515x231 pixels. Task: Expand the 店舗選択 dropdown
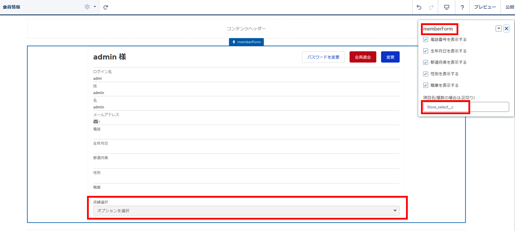tap(246, 211)
